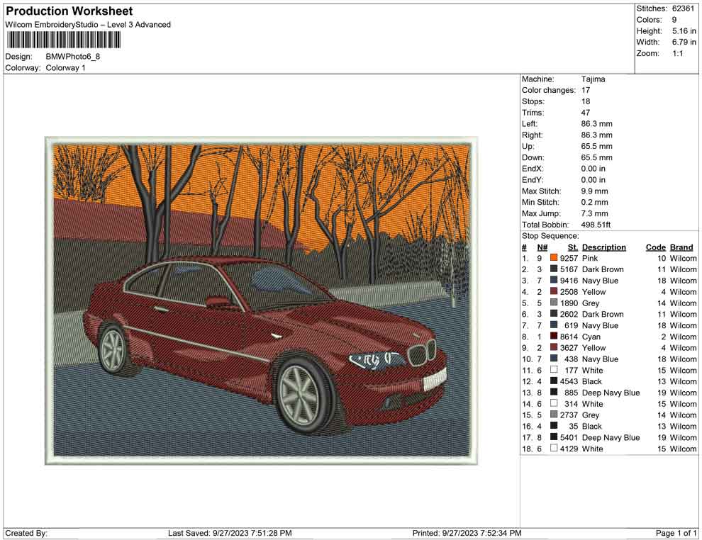
Task: Click the Zoom value 1:1
Action: [x=678, y=53]
